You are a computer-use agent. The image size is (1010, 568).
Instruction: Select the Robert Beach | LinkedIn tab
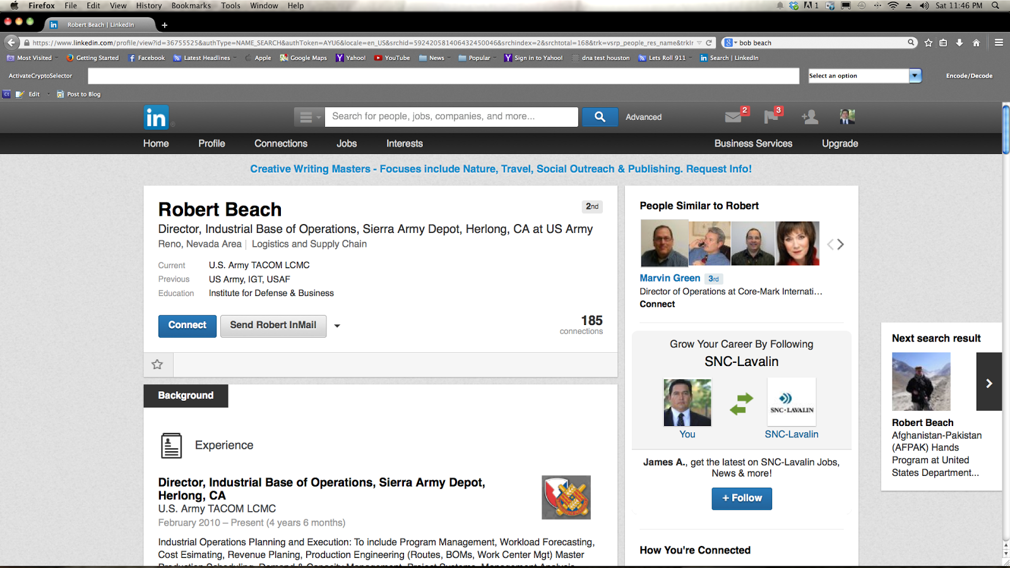pos(101,25)
